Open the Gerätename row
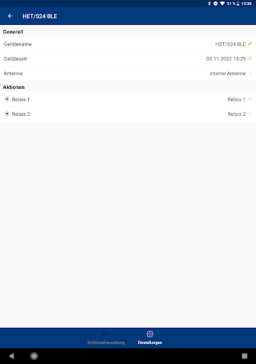This screenshot has height=364, width=256. click(x=128, y=44)
